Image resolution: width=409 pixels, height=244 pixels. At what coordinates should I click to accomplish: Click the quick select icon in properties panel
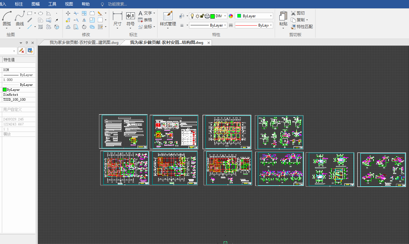30,50
